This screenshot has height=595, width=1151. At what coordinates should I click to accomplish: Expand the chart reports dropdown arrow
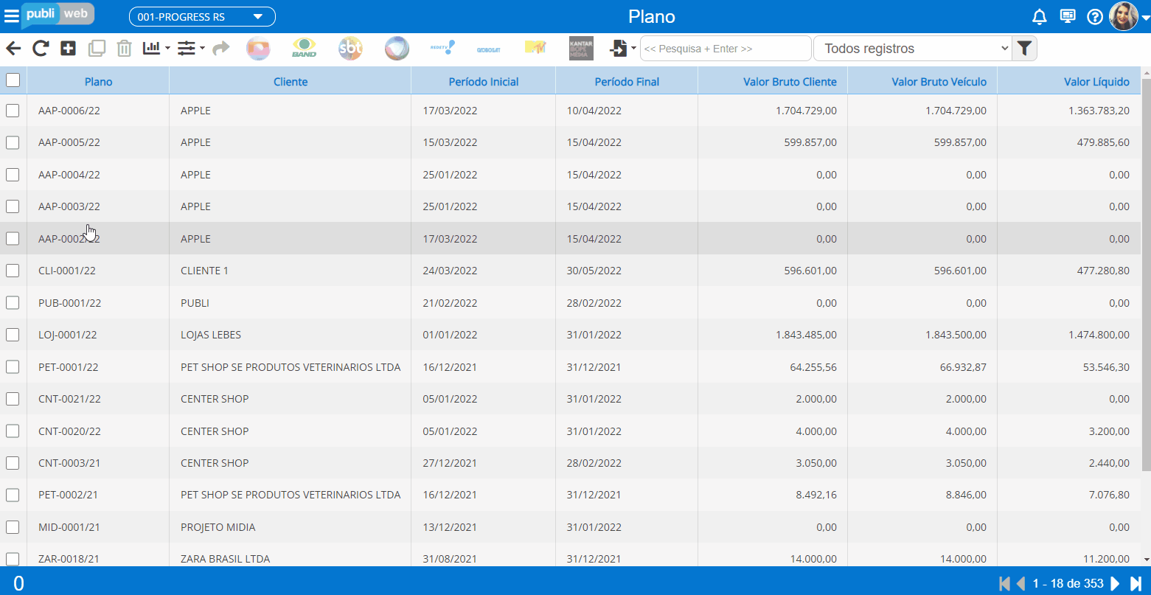coord(167,49)
